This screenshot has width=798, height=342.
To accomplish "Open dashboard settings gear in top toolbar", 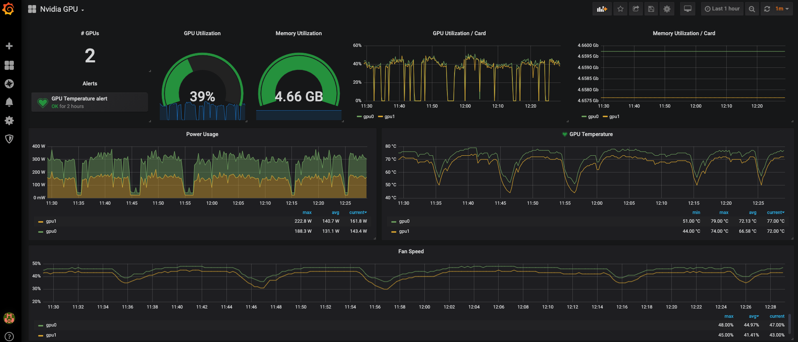I will (667, 9).
